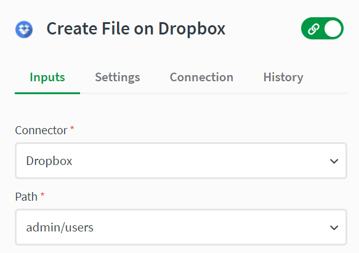
Task: Click the Connector field label
Action: pyautogui.click(x=41, y=131)
